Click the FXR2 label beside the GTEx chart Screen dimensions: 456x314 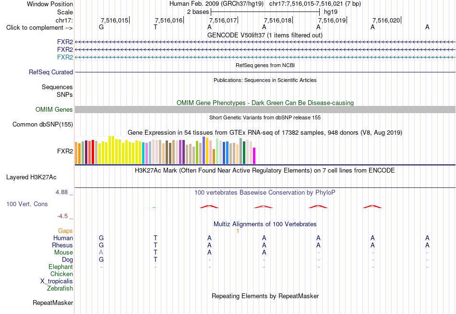65,151
